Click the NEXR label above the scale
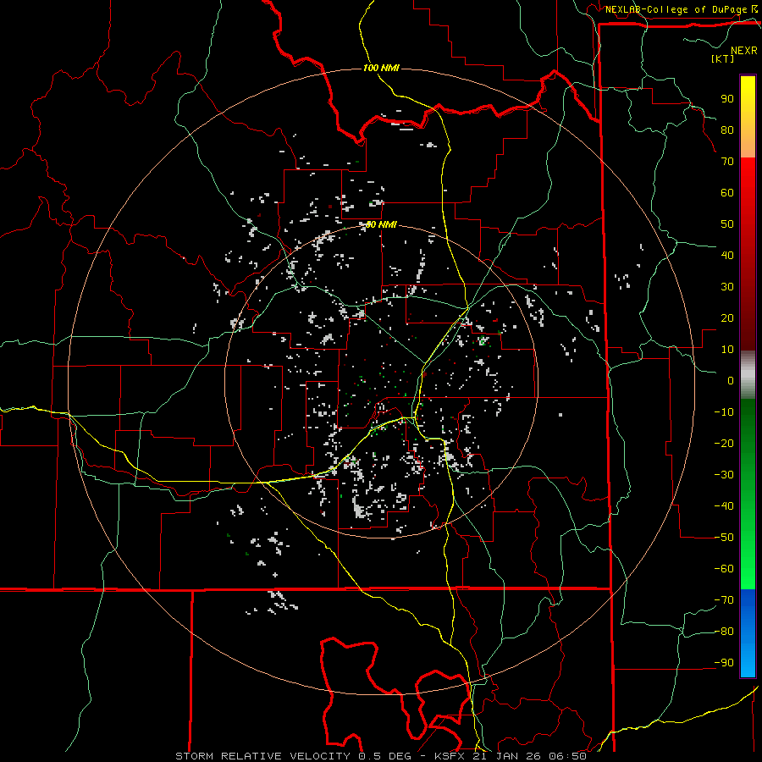The height and width of the screenshot is (762, 762). [x=743, y=51]
